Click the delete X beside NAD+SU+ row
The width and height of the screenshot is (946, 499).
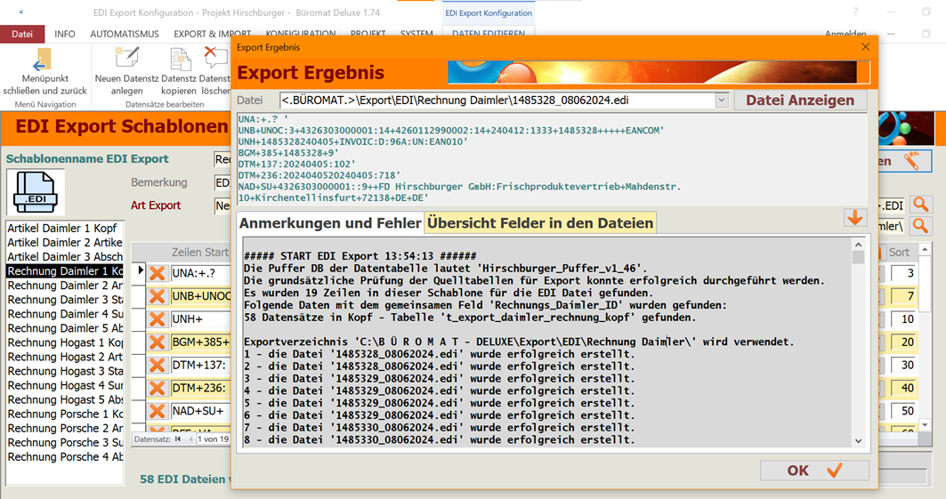158,412
